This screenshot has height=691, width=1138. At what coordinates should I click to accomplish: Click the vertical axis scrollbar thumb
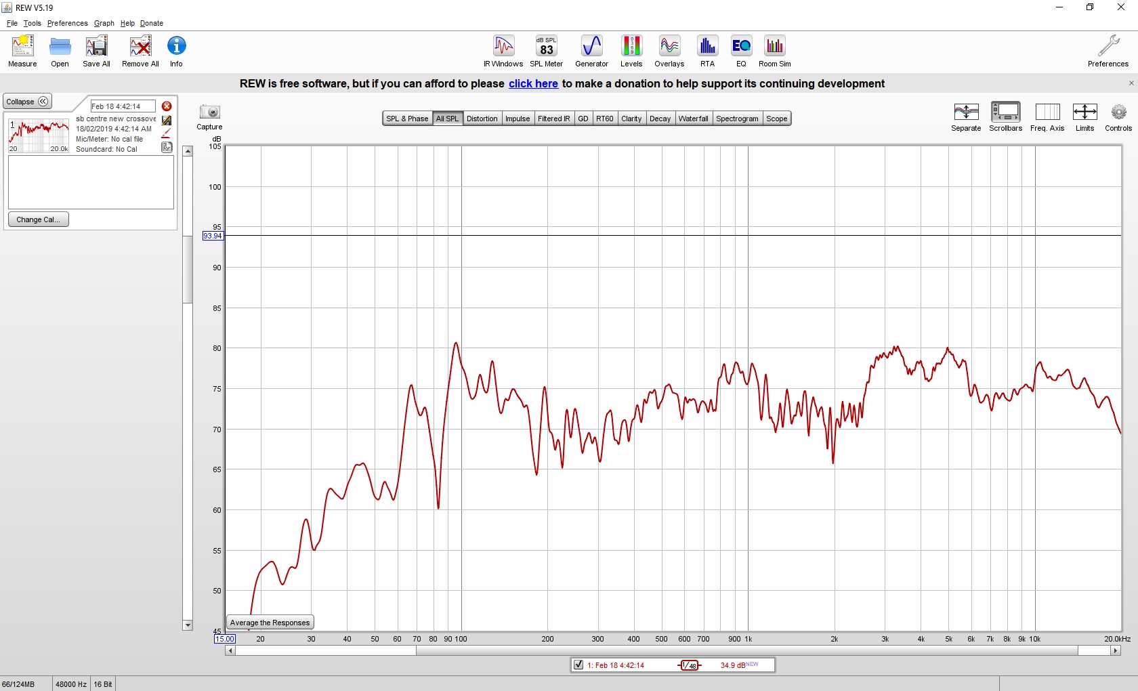coord(188,270)
